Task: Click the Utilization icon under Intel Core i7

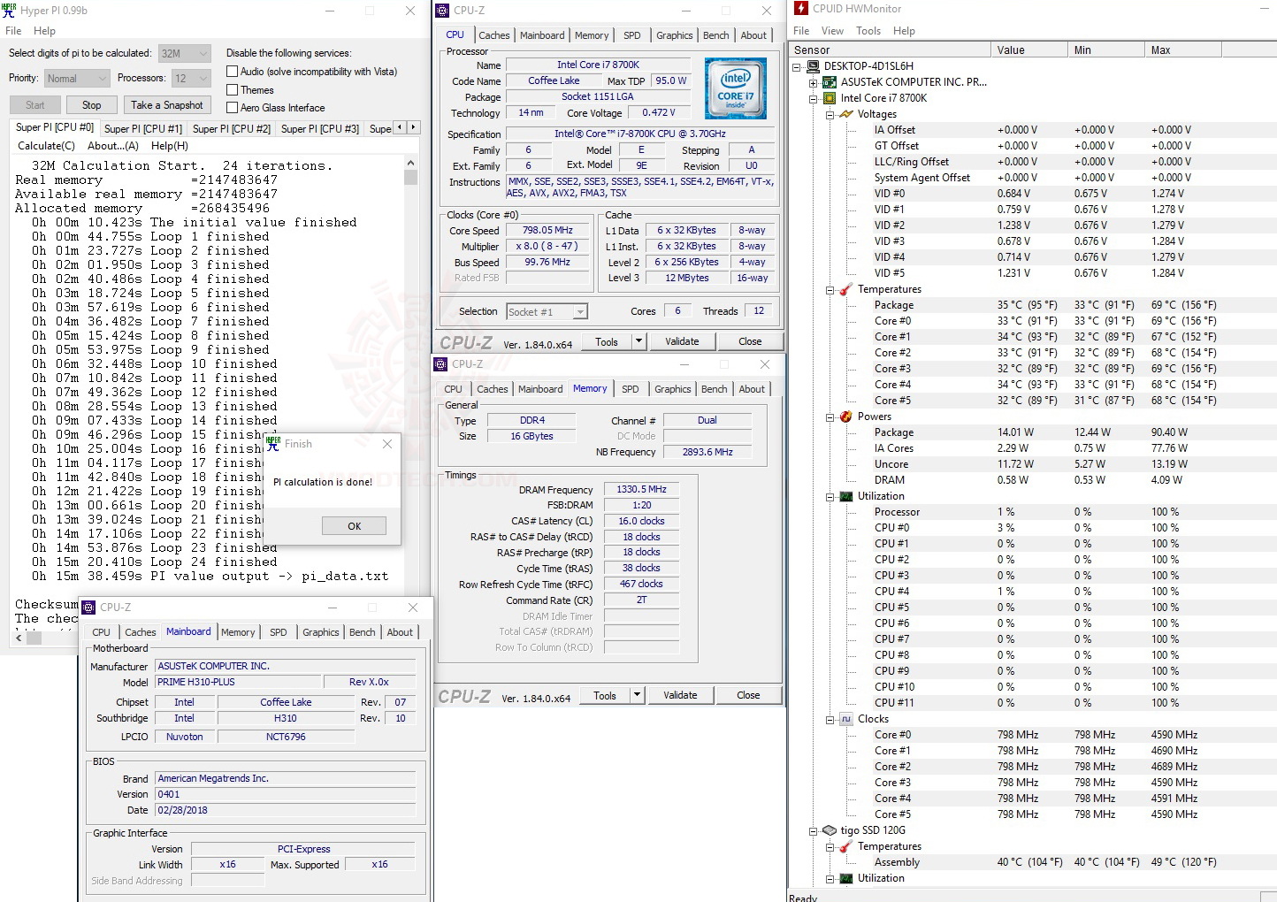Action: point(846,496)
